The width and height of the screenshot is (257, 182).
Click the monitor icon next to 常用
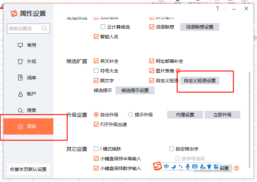click(20, 45)
